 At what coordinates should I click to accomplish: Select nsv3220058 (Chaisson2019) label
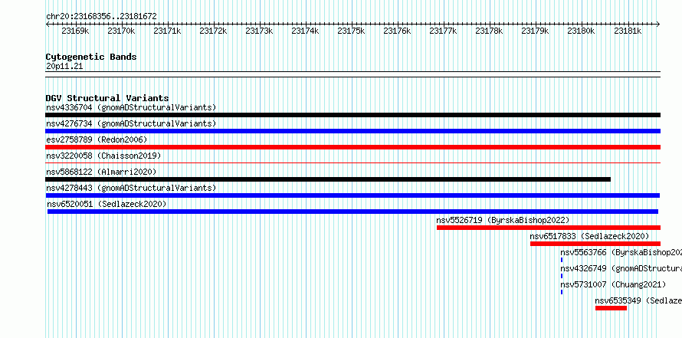pos(103,156)
